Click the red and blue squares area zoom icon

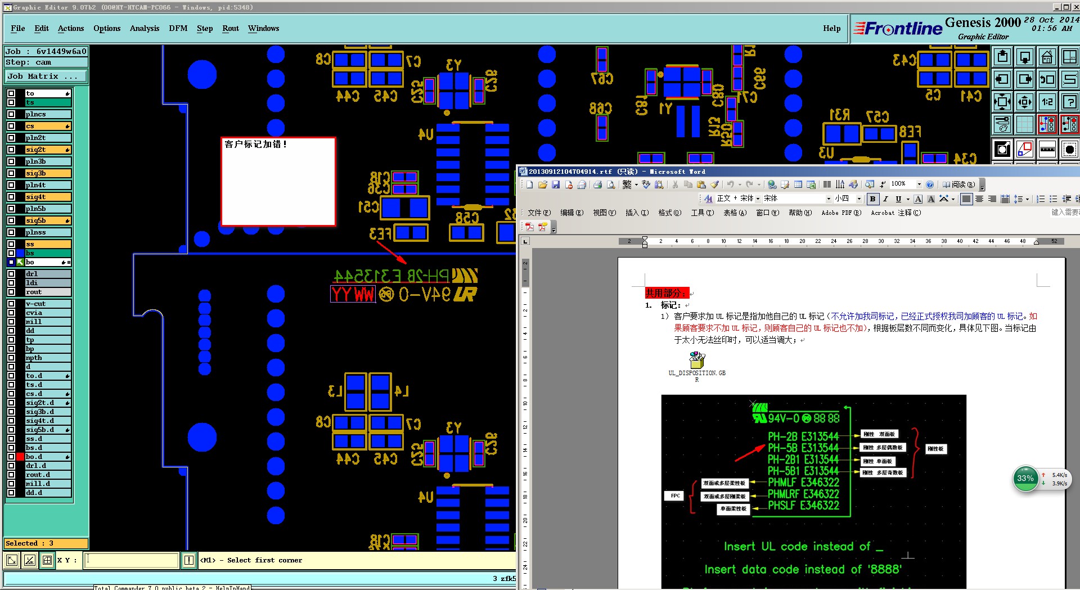[x=1025, y=149]
